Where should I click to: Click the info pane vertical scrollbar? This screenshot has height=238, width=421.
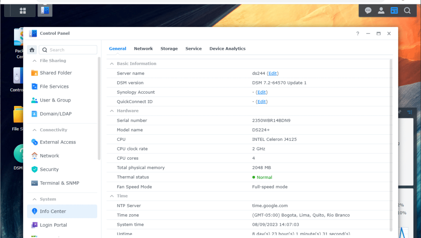pos(391,145)
